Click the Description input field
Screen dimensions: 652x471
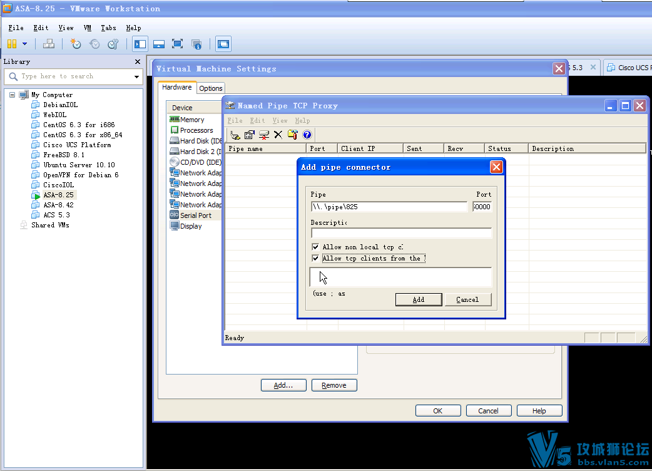point(401,233)
